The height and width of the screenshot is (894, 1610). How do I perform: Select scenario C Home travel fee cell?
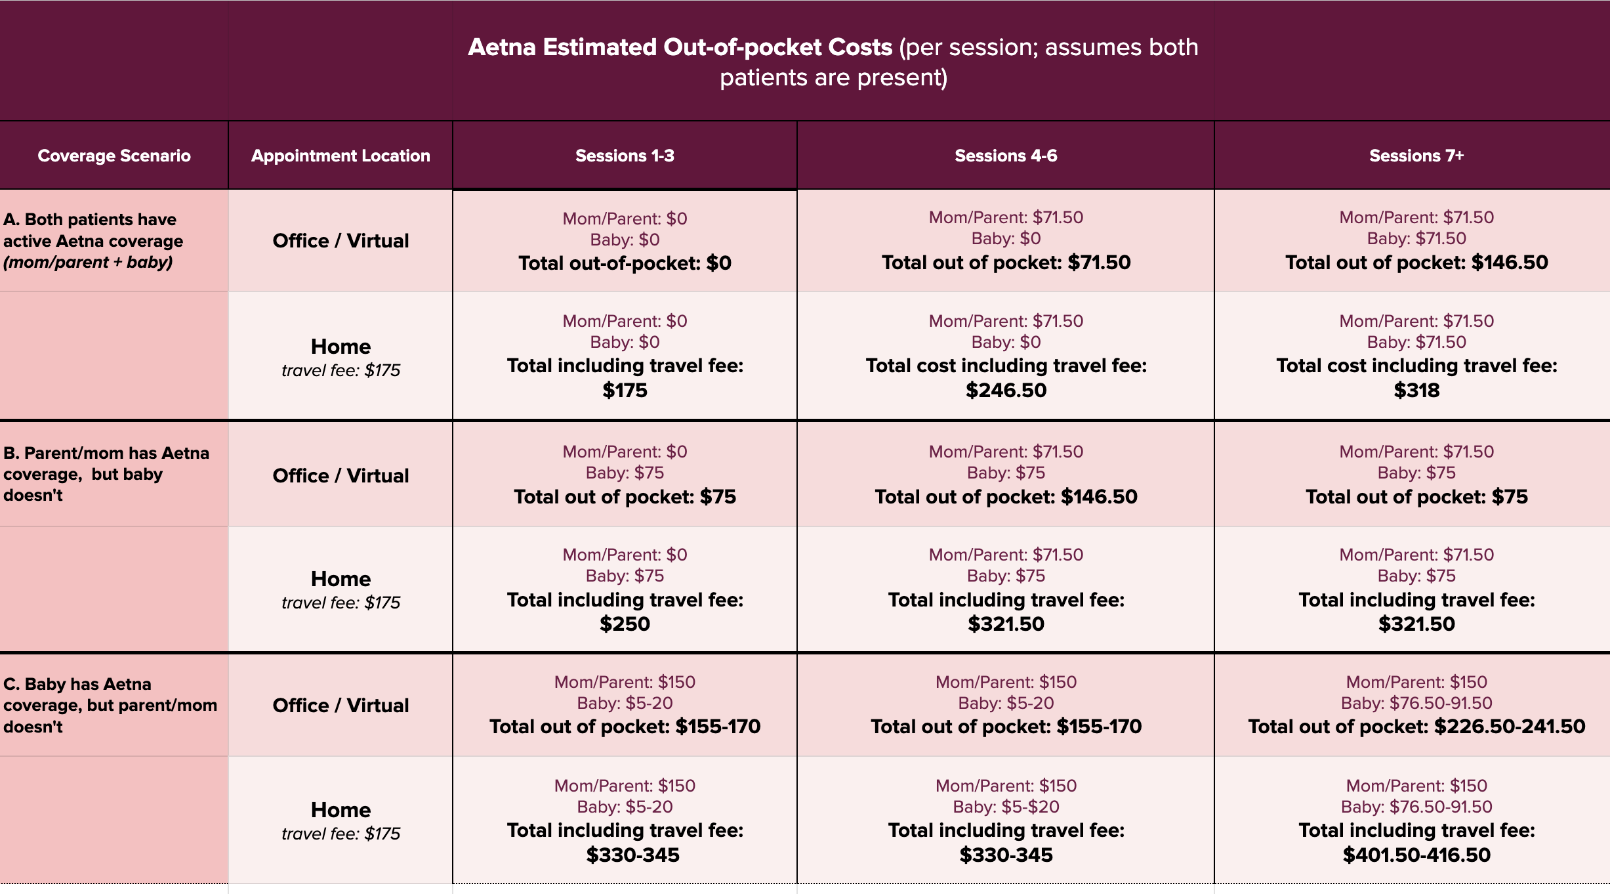341,820
